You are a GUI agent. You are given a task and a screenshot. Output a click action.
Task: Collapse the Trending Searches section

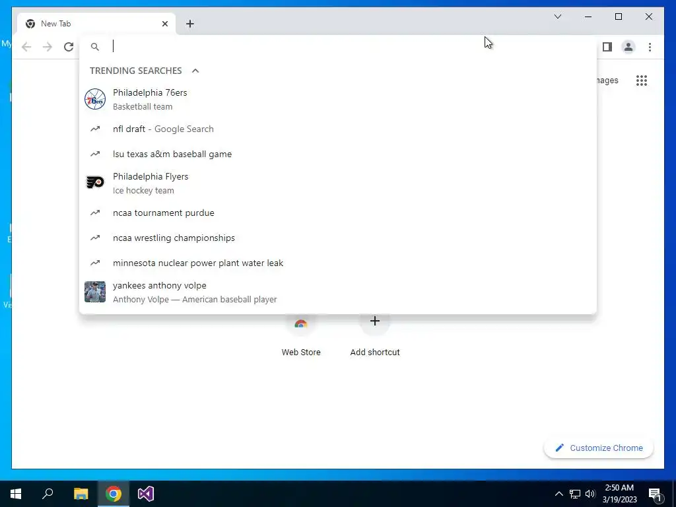(195, 71)
